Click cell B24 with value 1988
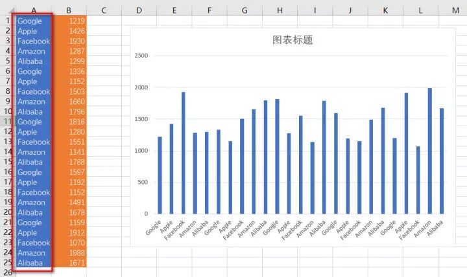 click(x=69, y=253)
